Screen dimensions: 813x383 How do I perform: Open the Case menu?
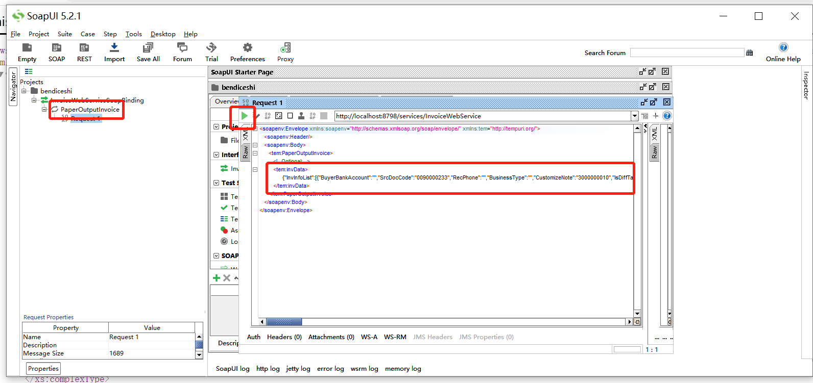[x=88, y=34]
